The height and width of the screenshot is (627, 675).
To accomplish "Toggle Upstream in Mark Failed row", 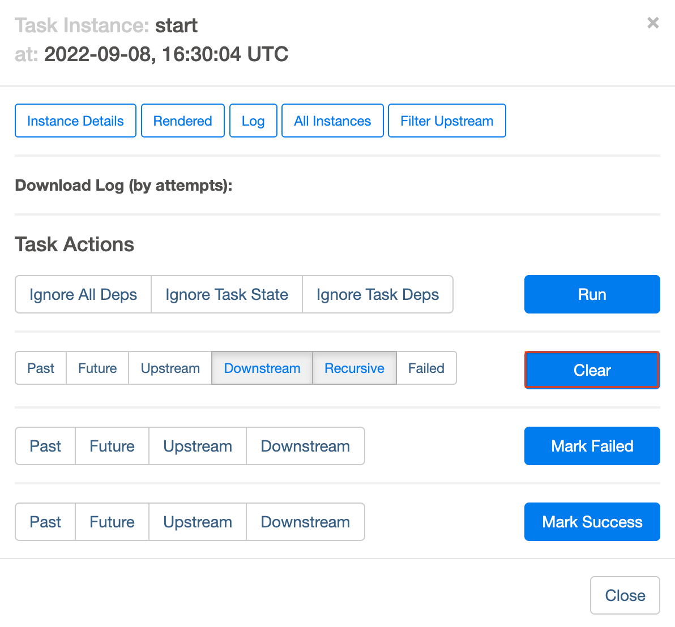I will pos(198,446).
